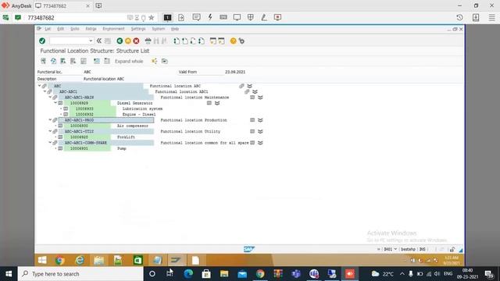Click the Refresh icon in structure toolbar
This screenshot has width=500, height=281.
(53, 61)
